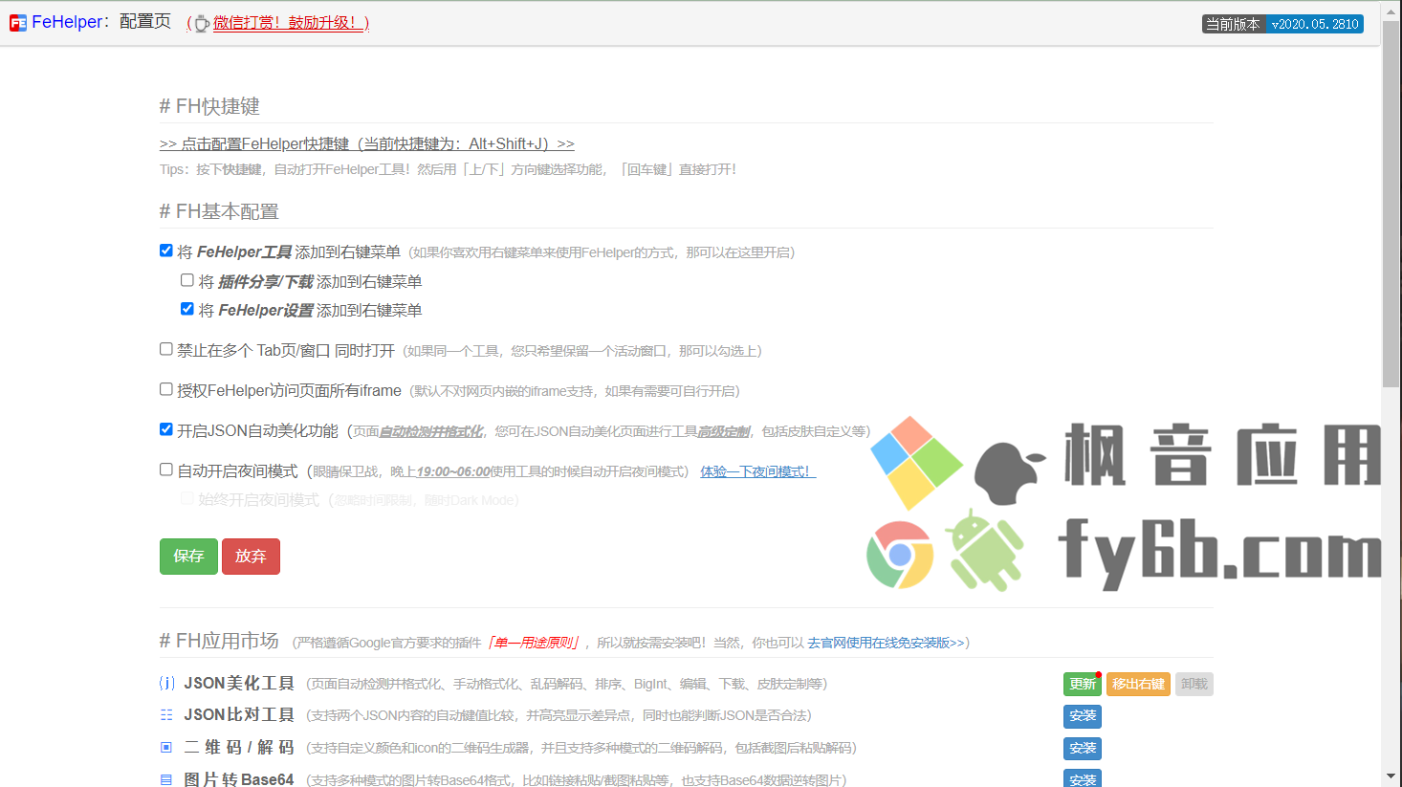
Task: Toggle 将FeHelper工具添加到右键菜单 checkbox
Action: point(166,251)
